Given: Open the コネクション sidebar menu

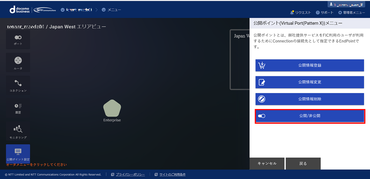Looking at the screenshot, I should 18,85.
